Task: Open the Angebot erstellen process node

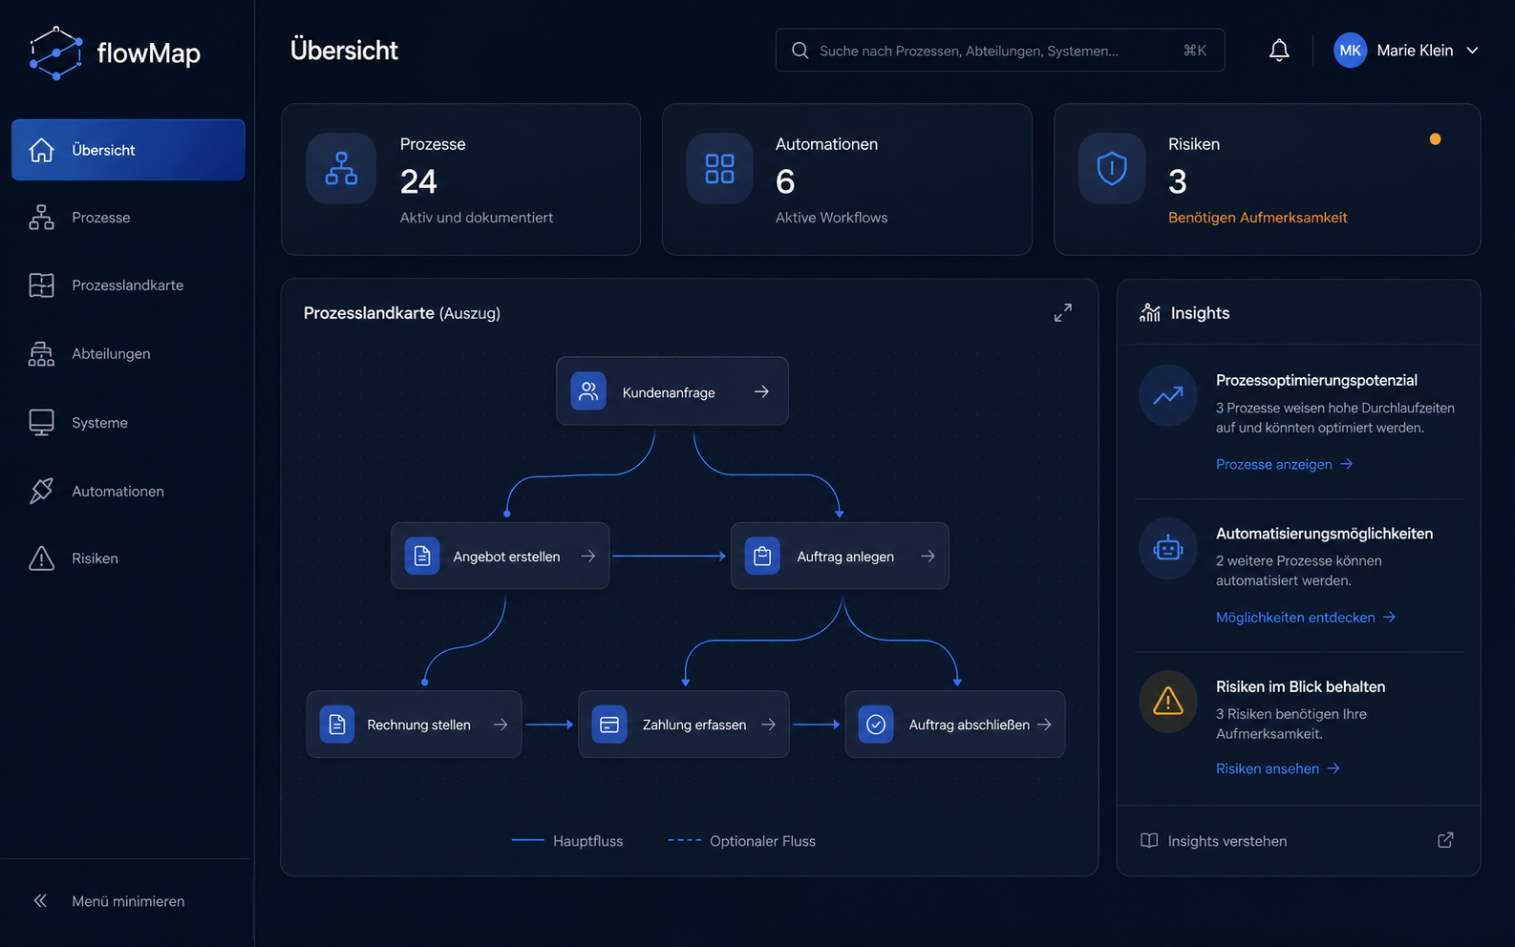Action: 500,556
